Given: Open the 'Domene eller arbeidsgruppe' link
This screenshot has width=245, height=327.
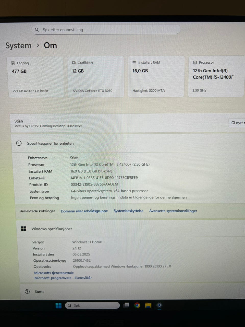Looking at the screenshot, I should pos(84,211).
